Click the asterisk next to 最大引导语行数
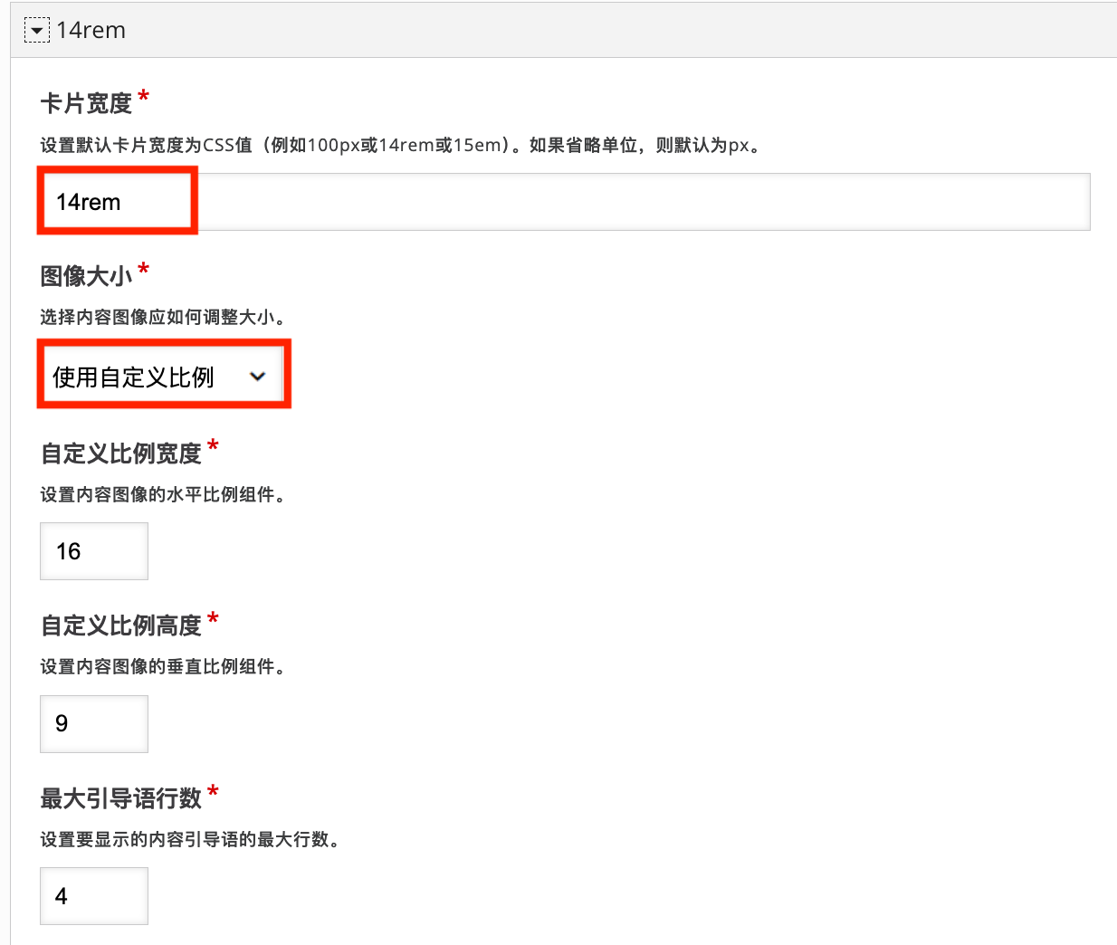1117x945 pixels. pos(213,791)
